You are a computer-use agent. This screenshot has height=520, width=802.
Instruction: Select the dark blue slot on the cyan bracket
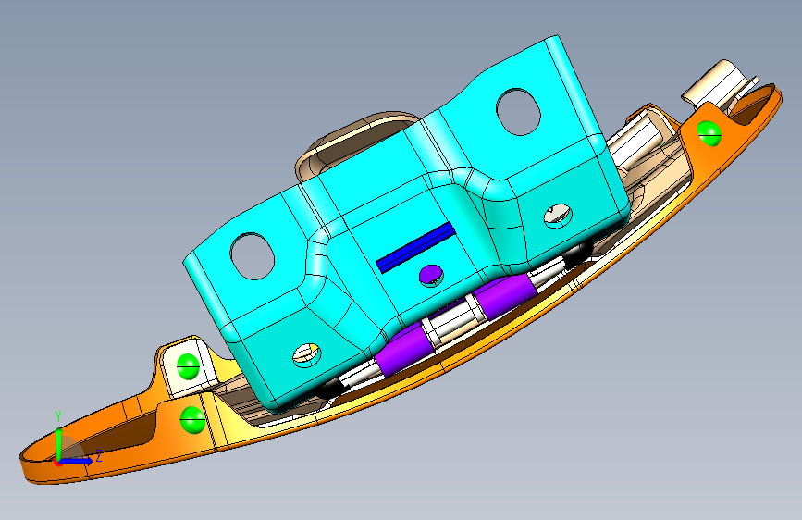point(415,247)
